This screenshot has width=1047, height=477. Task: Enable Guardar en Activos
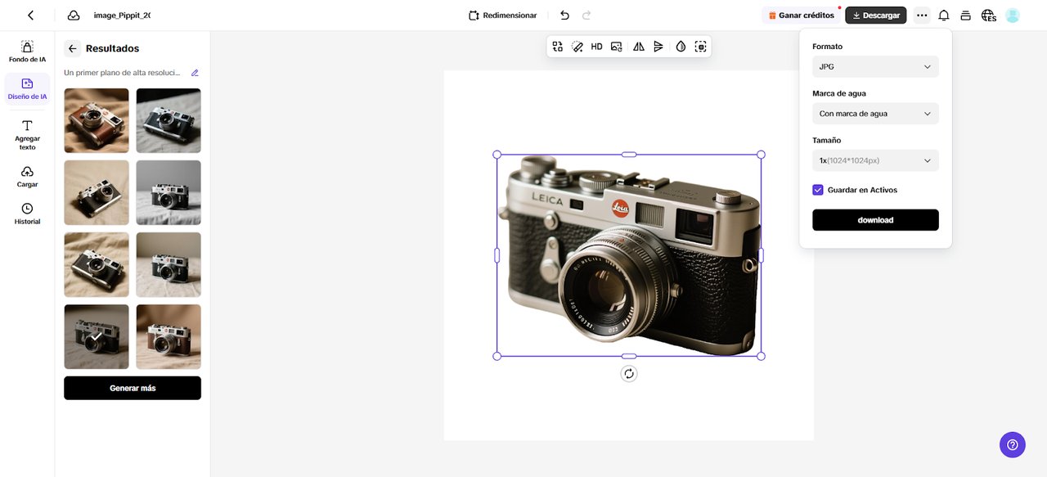(x=817, y=189)
